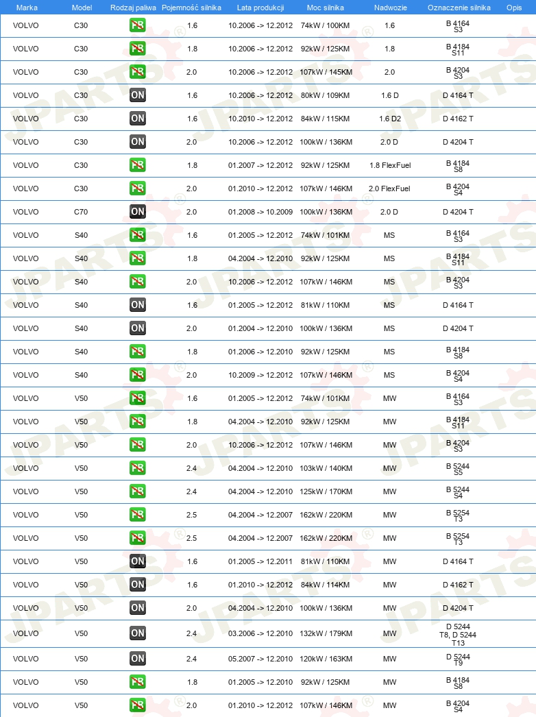Click the Oznaczenie silnika column header
This screenshot has height=717, width=536.
(x=459, y=8)
